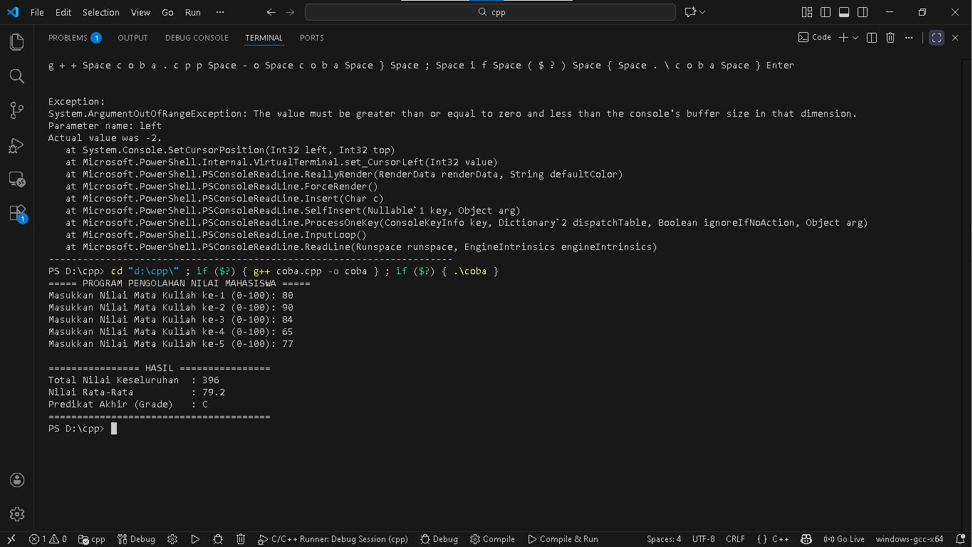The height and width of the screenshot is (547, 973).
Task: Switch to the DEBUG CONSOLE tab
Action: coord(197,38)
